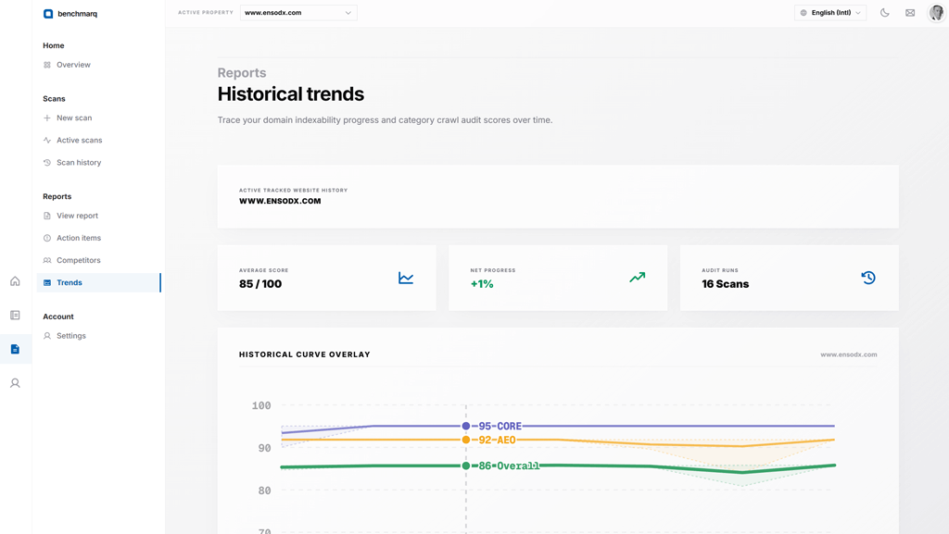
Task: Open the mail inbox icon
Action: click(x=910, y=13)
